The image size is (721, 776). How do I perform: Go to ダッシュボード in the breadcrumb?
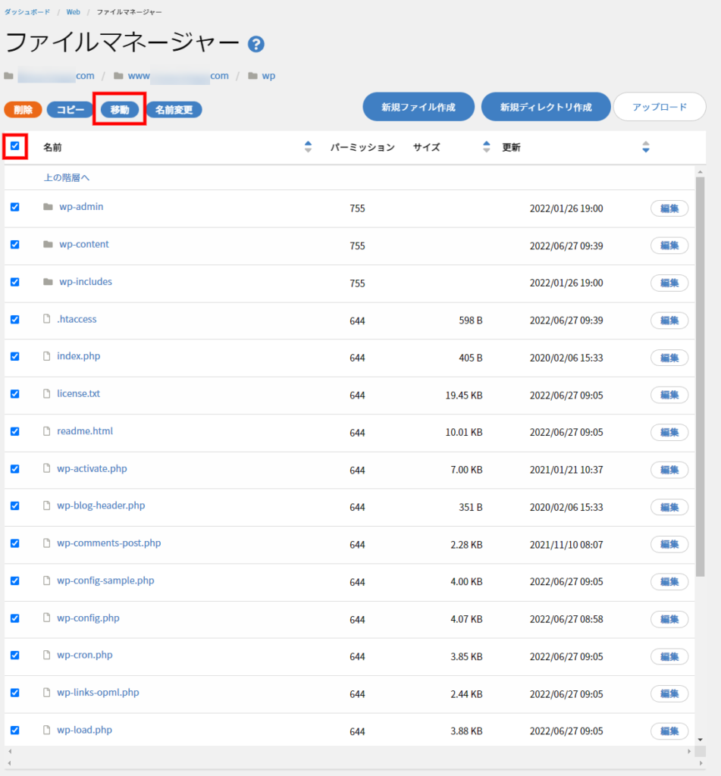tap(27, 12)
